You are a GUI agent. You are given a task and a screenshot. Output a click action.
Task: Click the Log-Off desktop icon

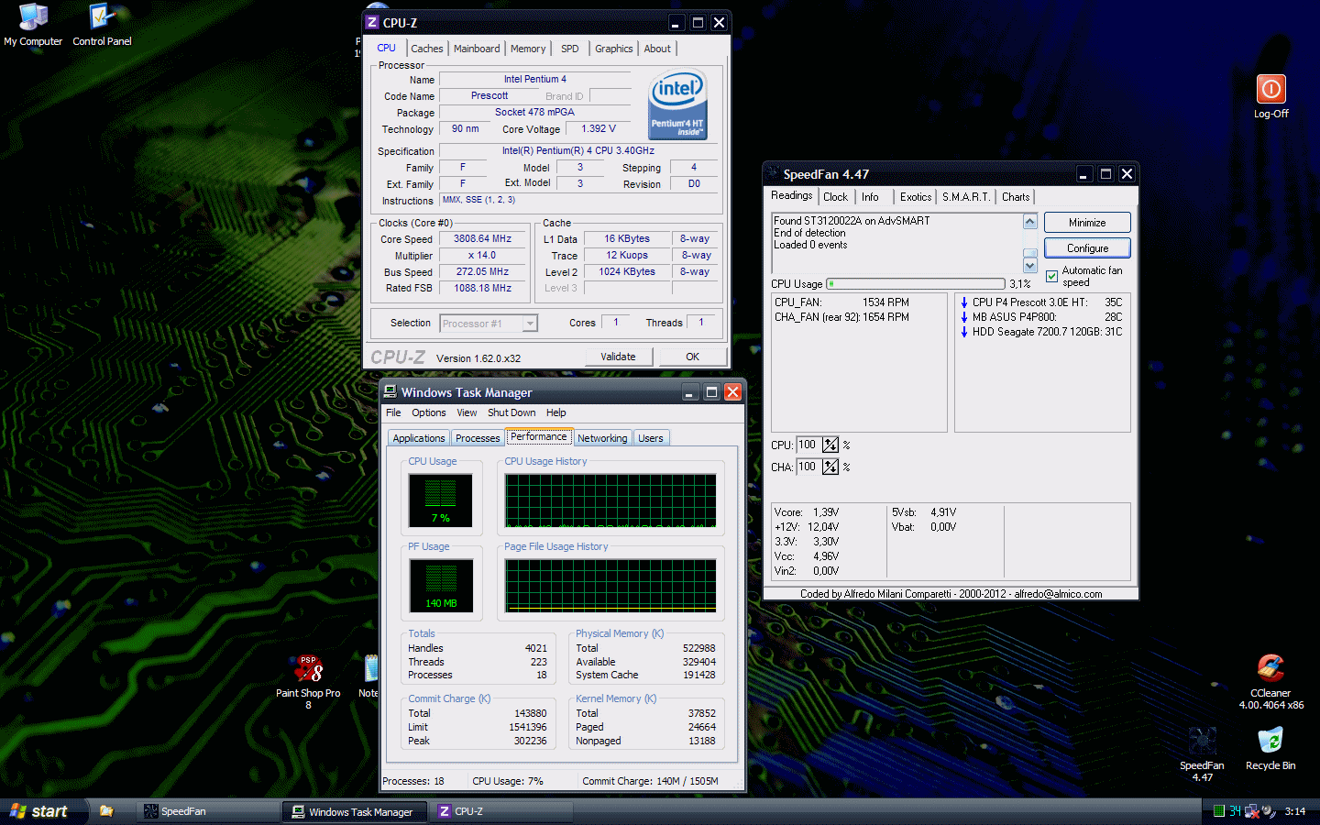pyautogui.click(x=1270, y=90)
